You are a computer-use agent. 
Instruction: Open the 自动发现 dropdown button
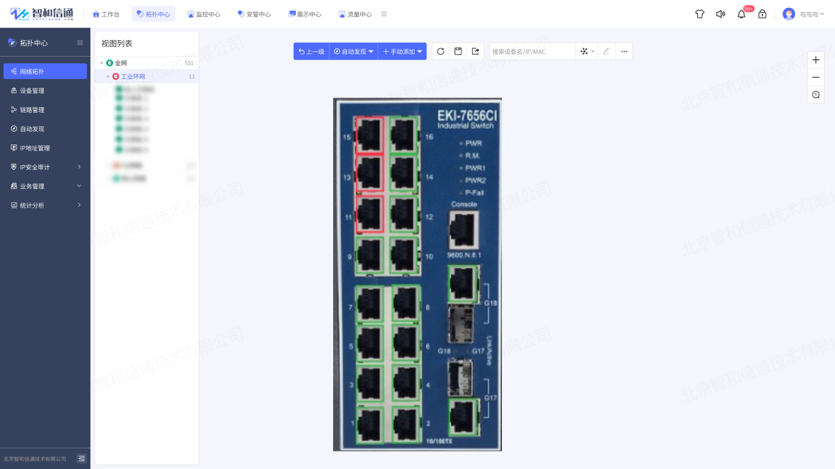coord(354,52)
